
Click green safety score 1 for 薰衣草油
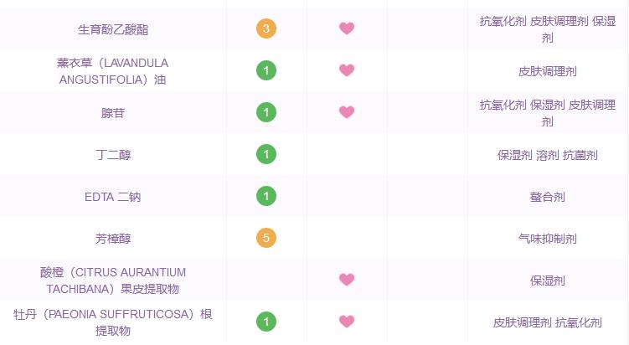(266, 70)
